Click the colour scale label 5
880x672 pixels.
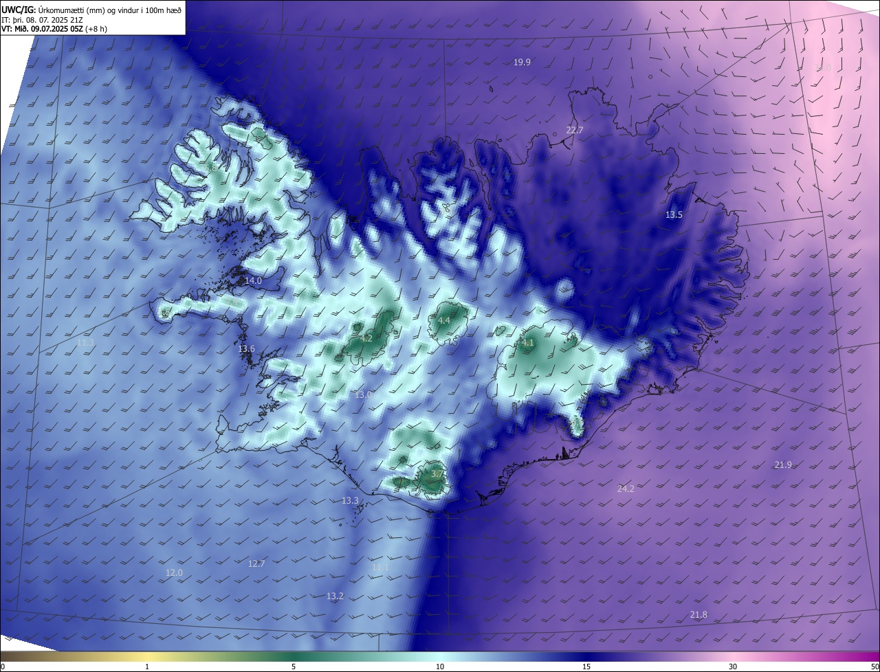[x=294, y=667]
